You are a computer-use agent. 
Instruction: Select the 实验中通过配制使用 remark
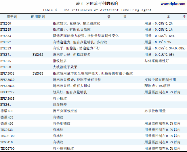coord(160,79)
